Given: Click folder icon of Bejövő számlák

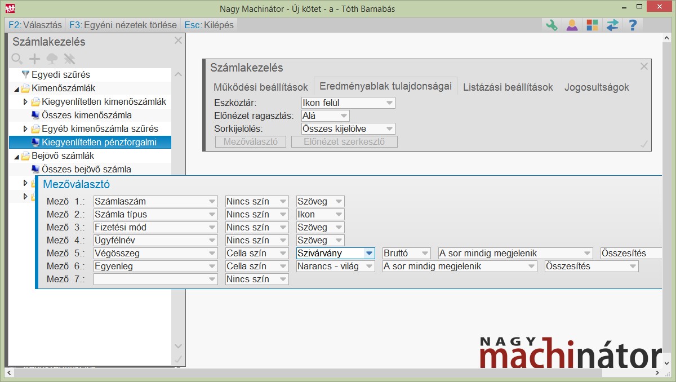Looking at the screenshot, I should click(26, 156).
